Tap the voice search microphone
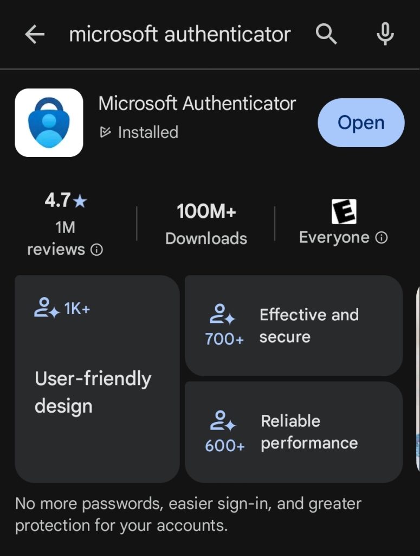The height and width of the screenshot is (556, 420). coord(385,35)
